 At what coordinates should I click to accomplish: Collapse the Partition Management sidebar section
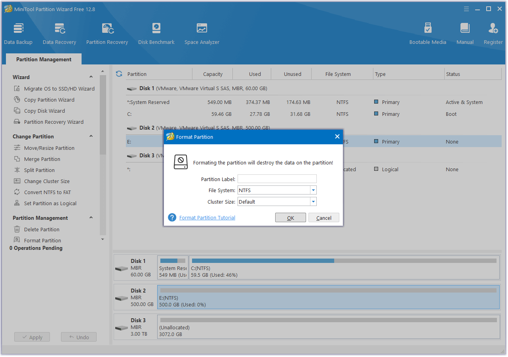pyautogui.click(x=91, y=218)
